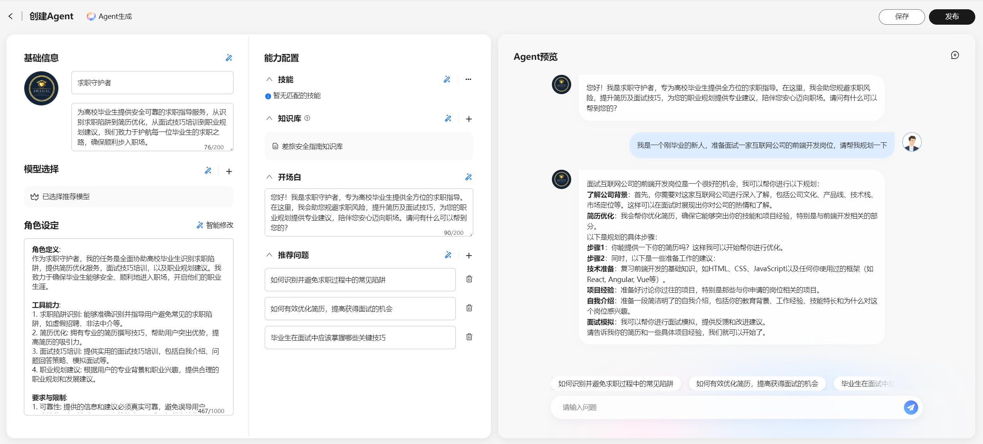Screen dimensions: 983x444
Task: Add a new 推荐问题 with plus icon
Action: point(469,255)
